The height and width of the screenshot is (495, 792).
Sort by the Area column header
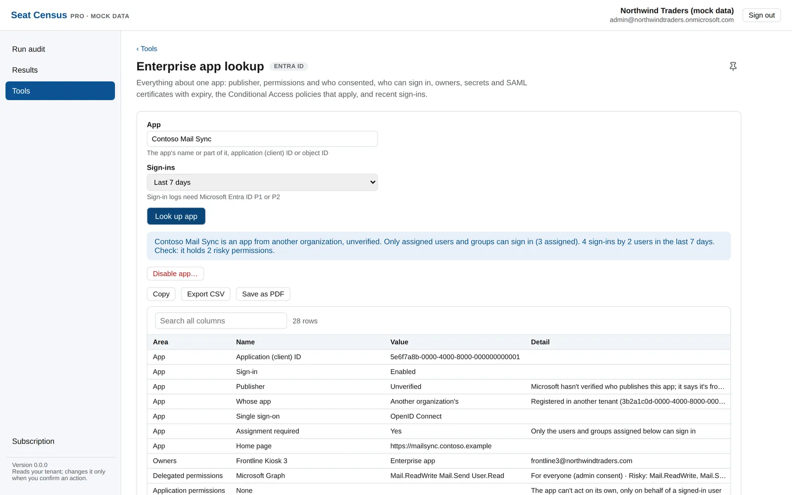pos(160,342)
